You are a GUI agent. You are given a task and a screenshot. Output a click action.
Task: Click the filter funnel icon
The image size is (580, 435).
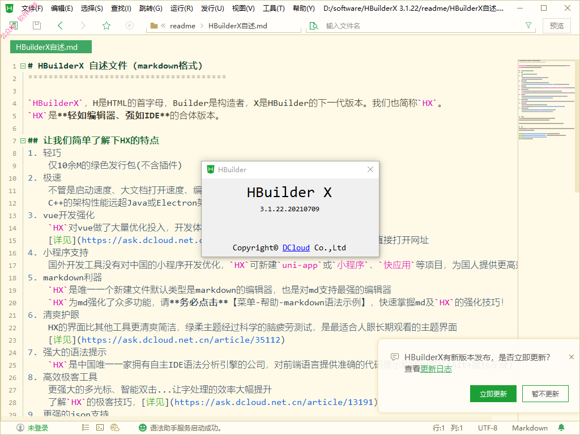(528, 25)
